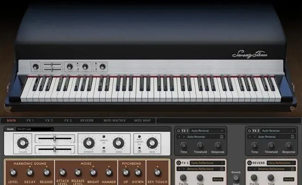Open the Model selection dropdown
This screenshot has height=185, width=302.
(x=35, y=129)
